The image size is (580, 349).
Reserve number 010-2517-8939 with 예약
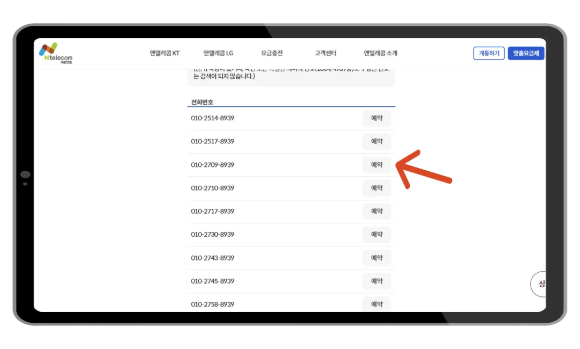tap(376, 142)
